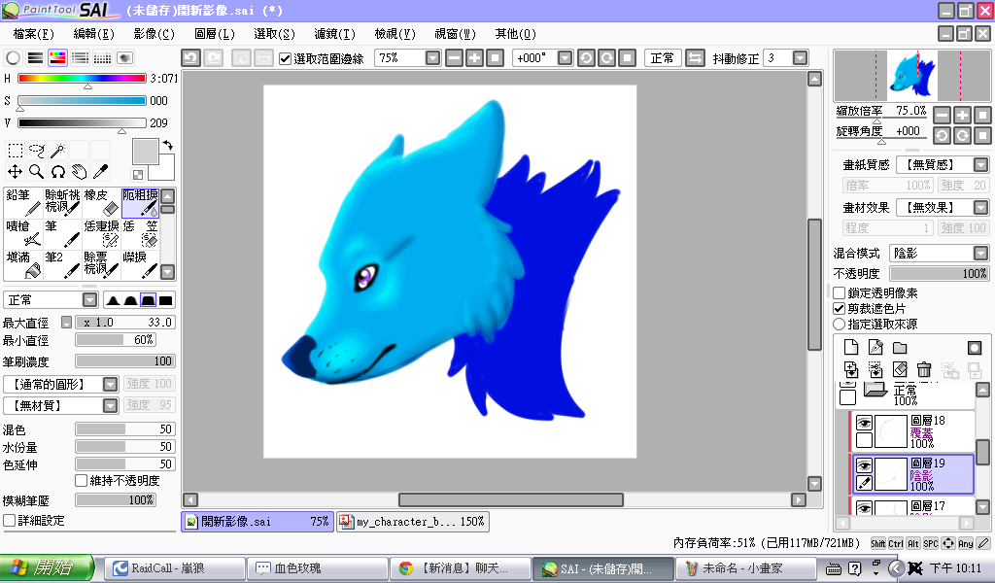
Task: Click the foreground color swatch
Action: coord(146,153)
